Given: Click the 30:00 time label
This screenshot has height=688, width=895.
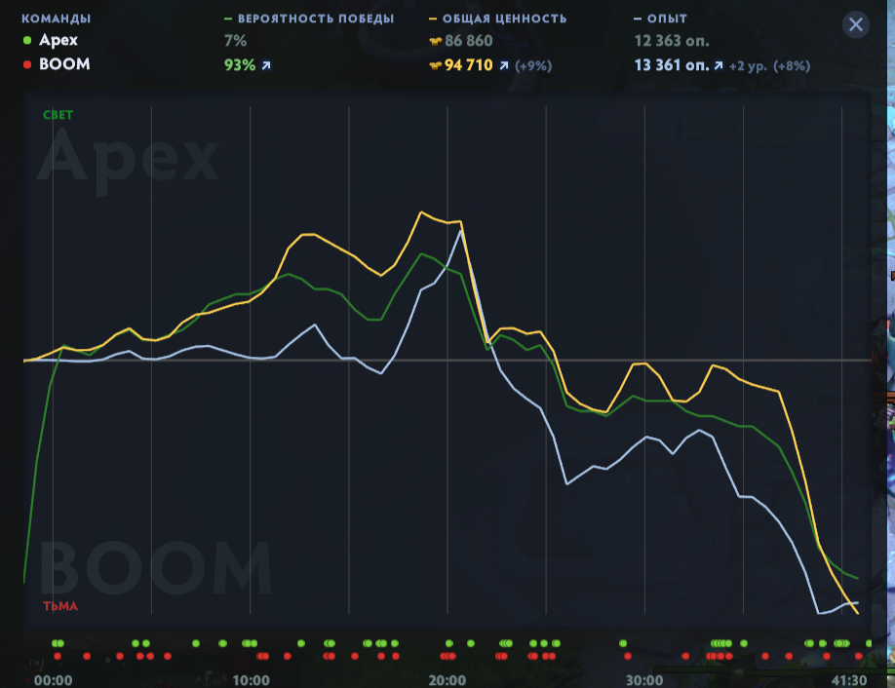Looking at the screenshot, I should [x=644, y=680].
